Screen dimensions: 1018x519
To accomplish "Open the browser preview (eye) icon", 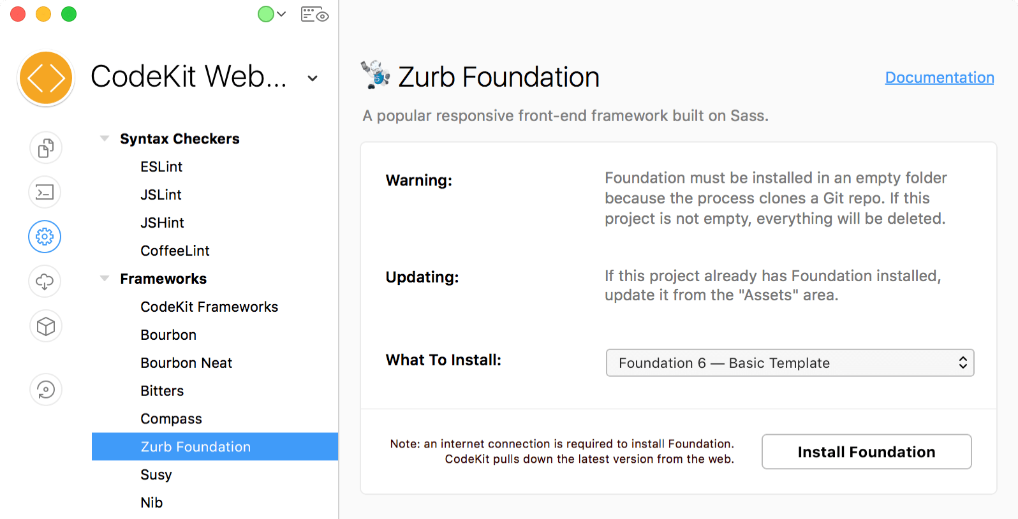I will coord(315,14).
